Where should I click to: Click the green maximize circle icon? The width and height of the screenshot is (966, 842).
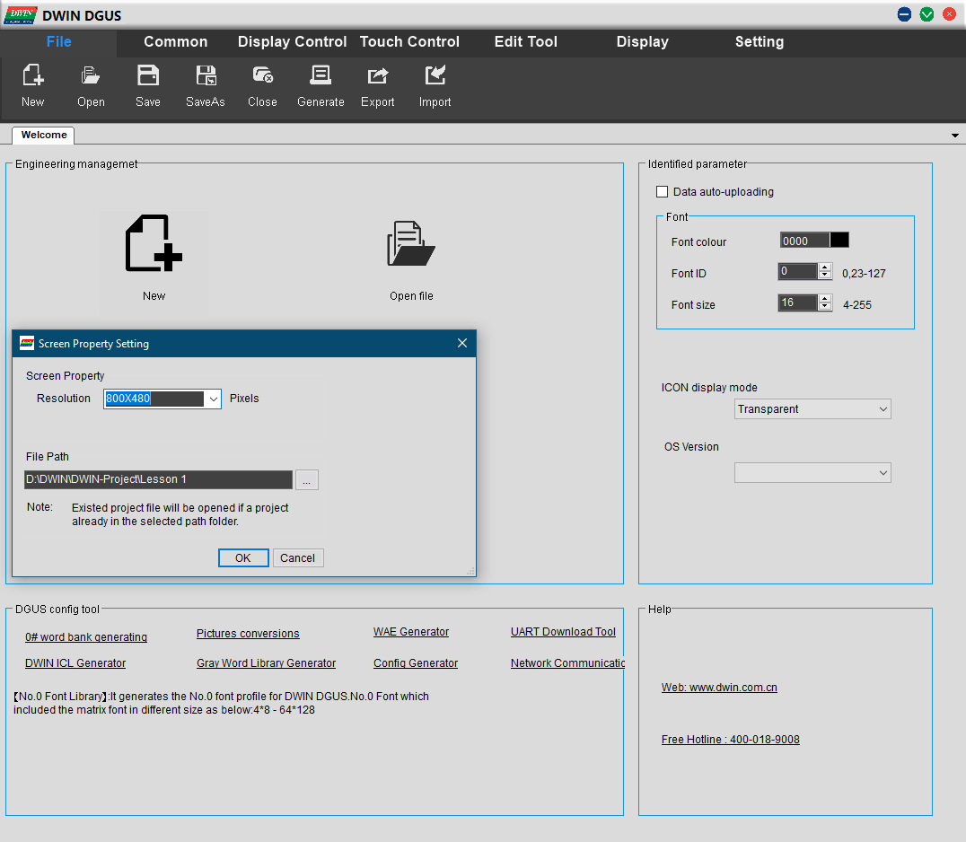coord(926,14)
